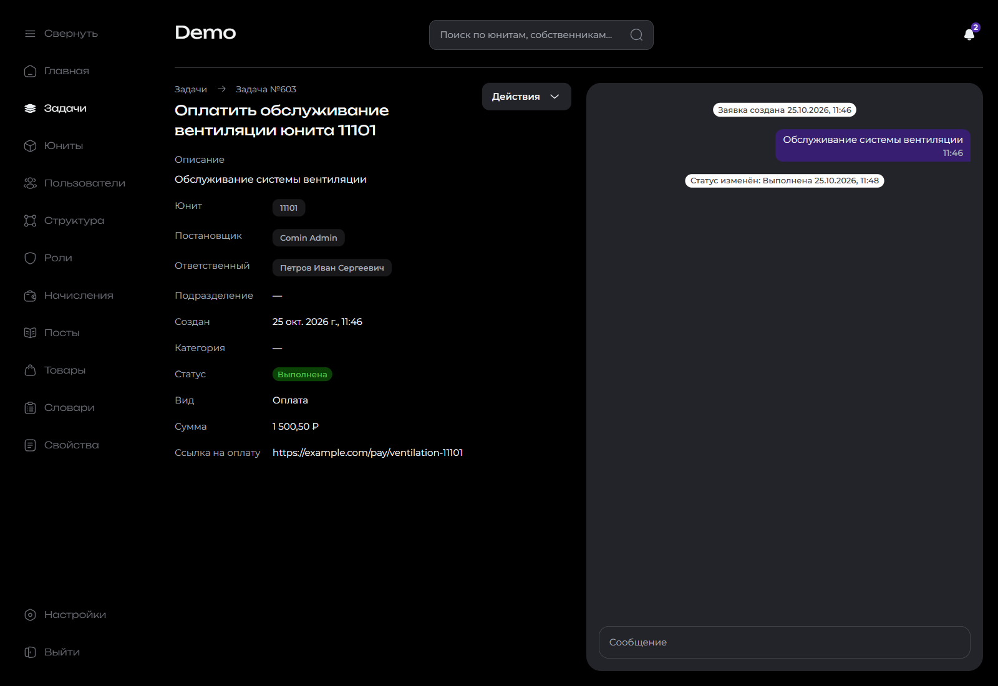Screen dimensions: 998x686
Task: Open the Посты menu item
Action: point(62,333)
